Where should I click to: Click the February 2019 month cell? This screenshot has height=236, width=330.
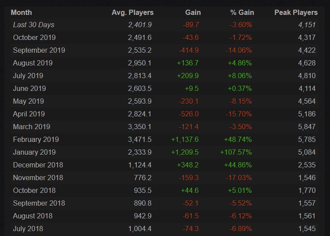pyautogui.click(x=36, y=139)
